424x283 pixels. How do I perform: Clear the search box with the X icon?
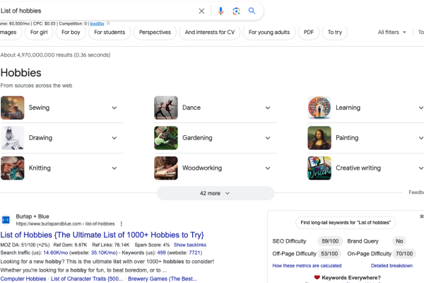tap(201, 11)
